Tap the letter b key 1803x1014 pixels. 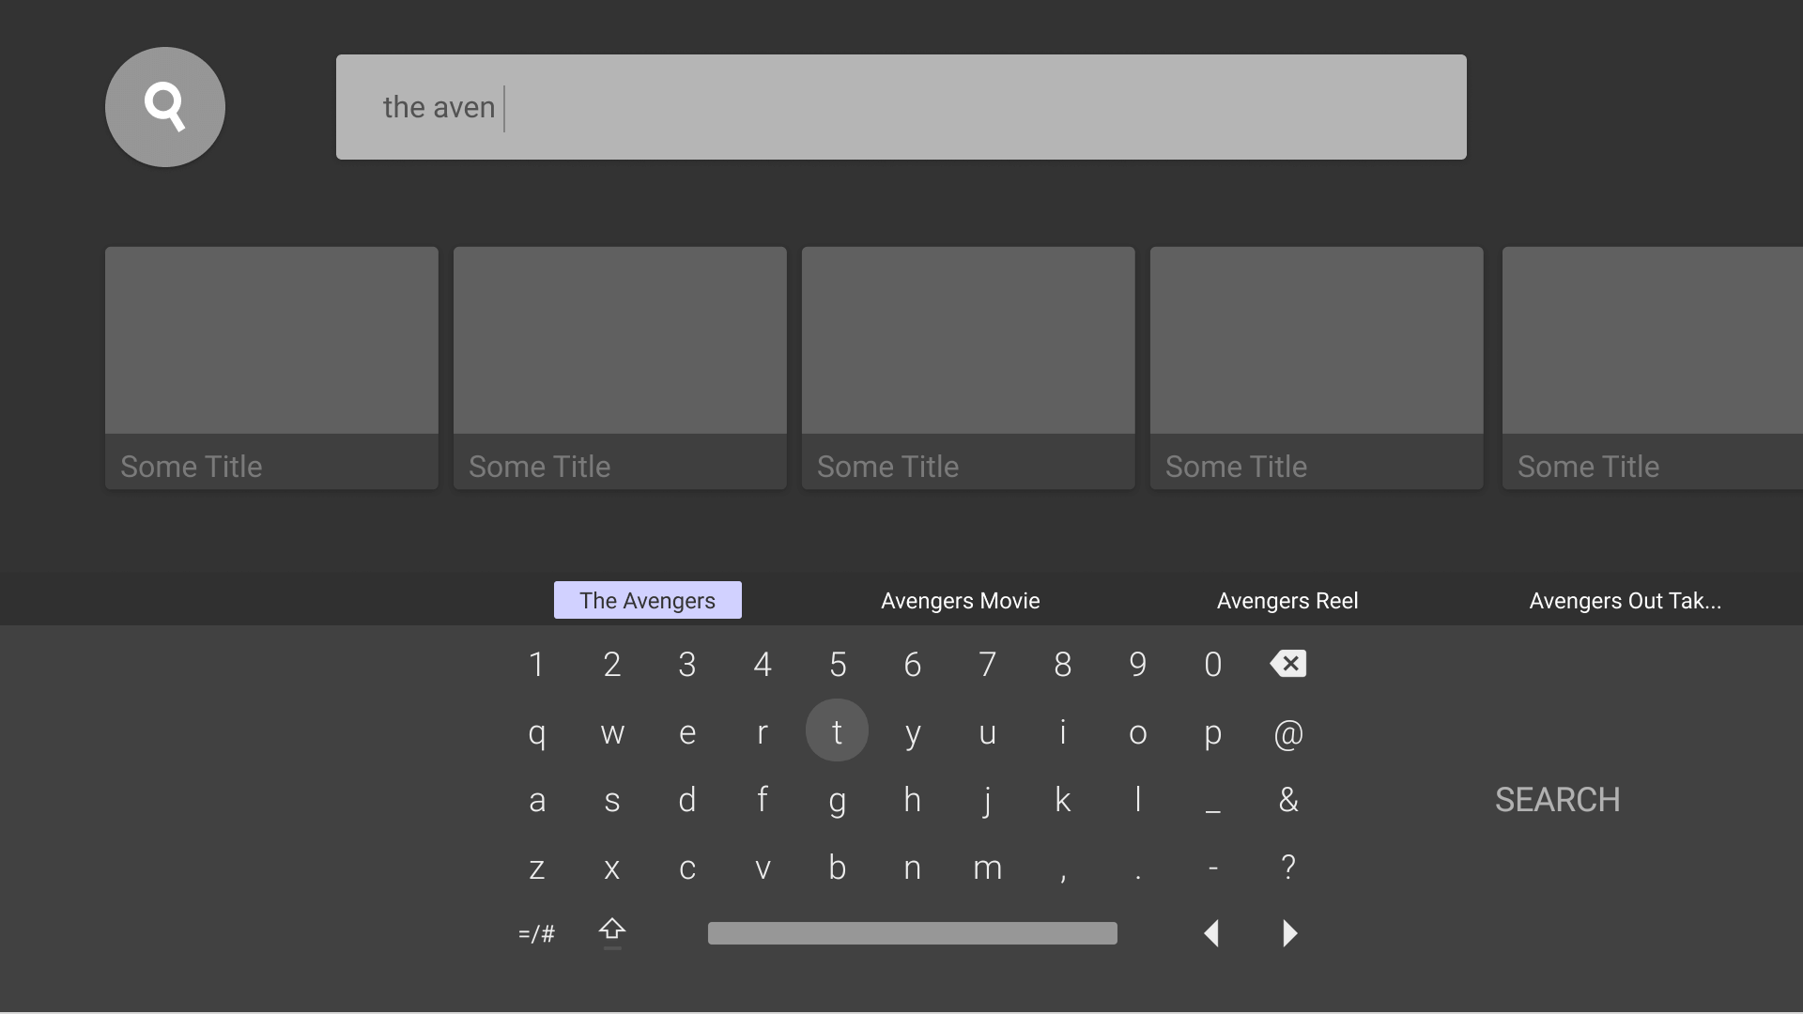click(x=838, y=867)
